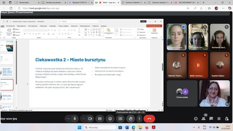The width and height of the screenshot is (233, 131).
Task: Open the Макет layout dropdown
Action: (x=17, y=29)
